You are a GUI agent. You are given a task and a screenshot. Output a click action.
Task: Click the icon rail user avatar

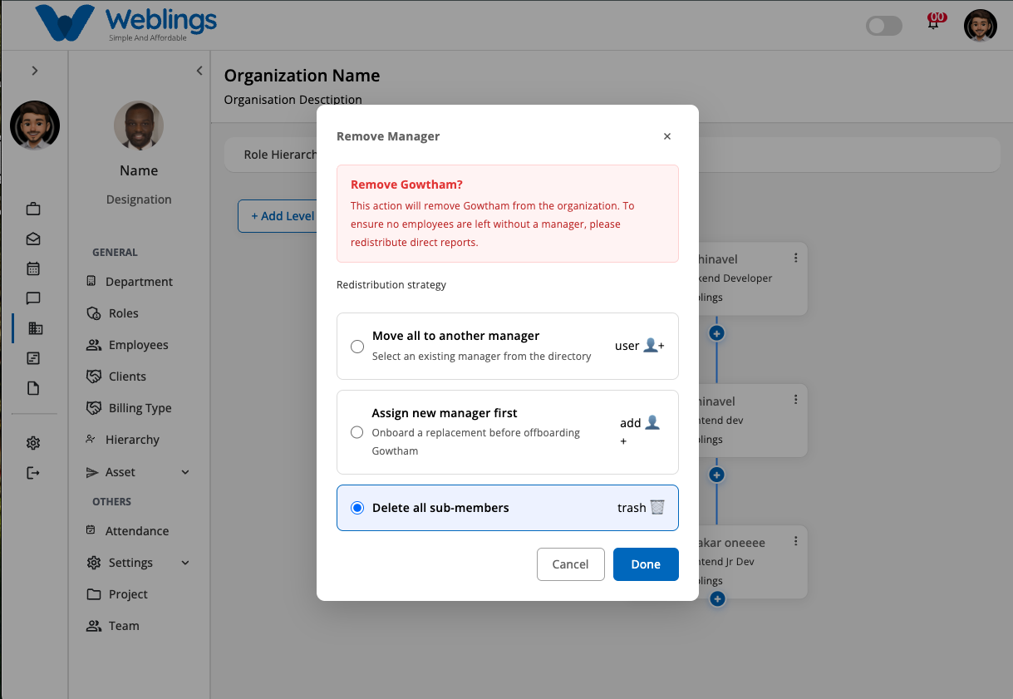(35, 126)
